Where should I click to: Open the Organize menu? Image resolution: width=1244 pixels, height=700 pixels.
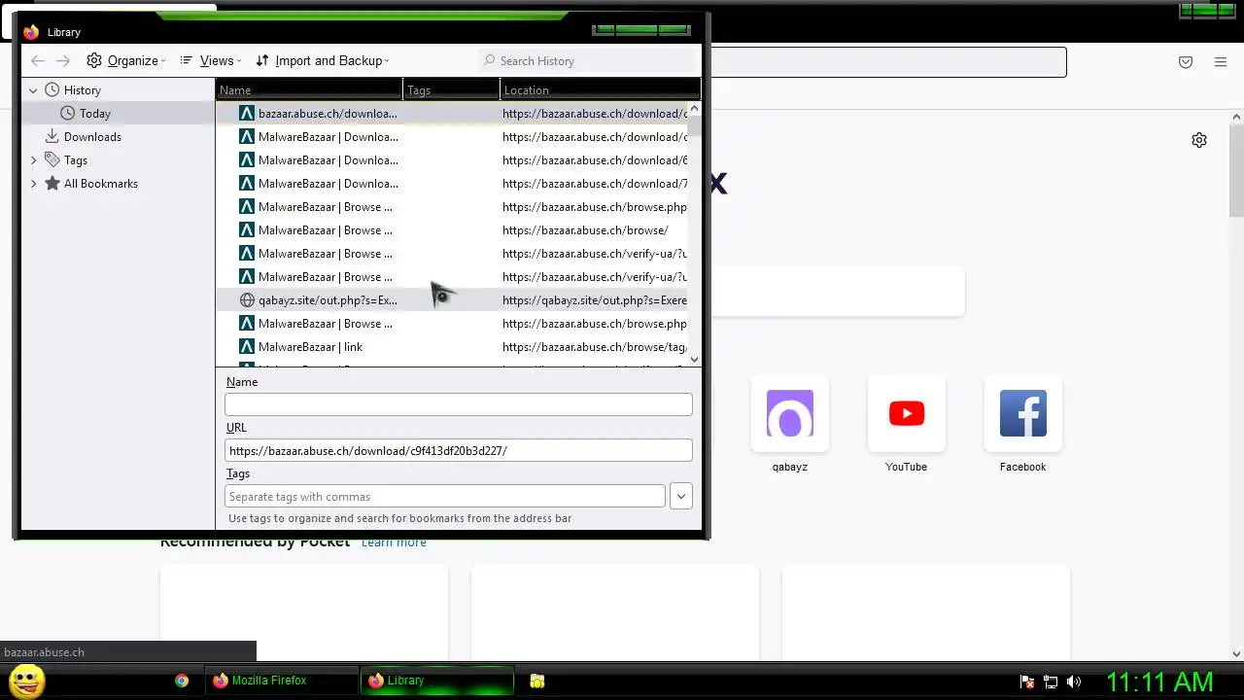pos(126,60)
